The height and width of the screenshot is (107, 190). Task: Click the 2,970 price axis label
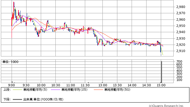pyautogui.click(x=181, y=13)
